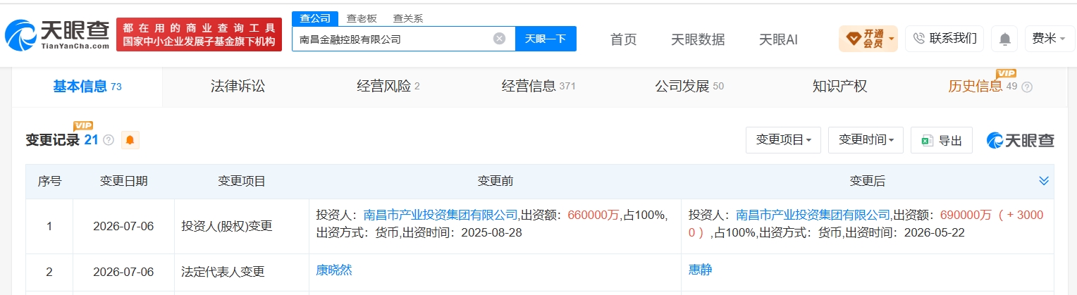Click into the company search input field
Screen dimensions: 1077x295
pyautogui.click(x=392, y=39)
